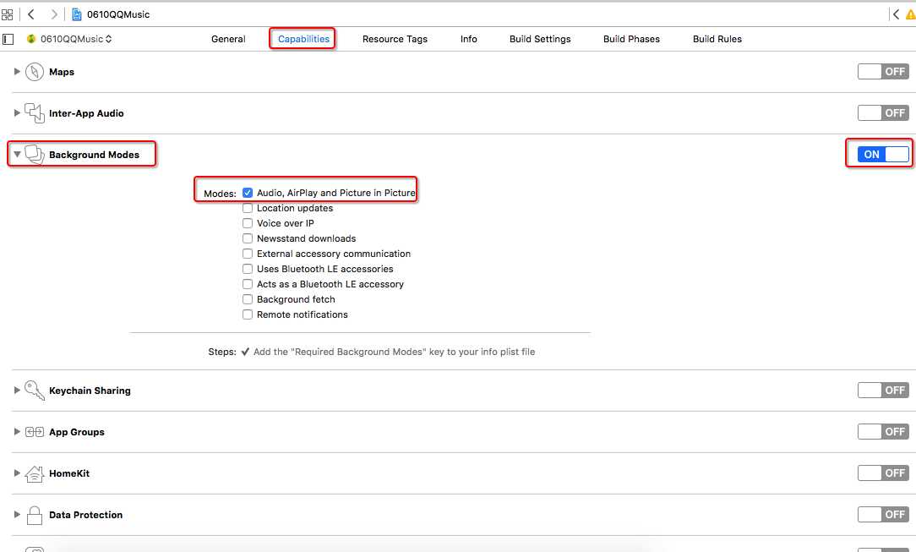Click the Maps compass icon
The height and width of the screenshot is (552, 916).
coord(35,72)
